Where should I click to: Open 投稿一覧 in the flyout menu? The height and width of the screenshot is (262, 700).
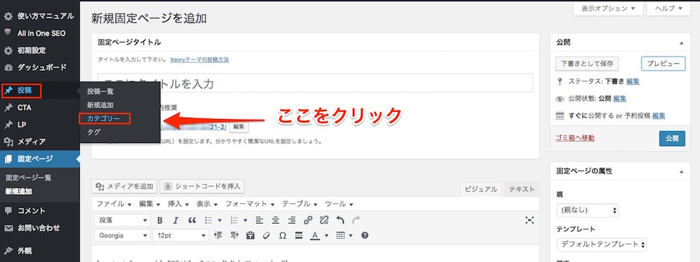tap(100, 92)
